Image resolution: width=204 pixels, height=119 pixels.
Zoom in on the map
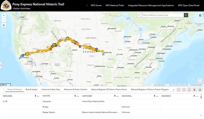[x=4, y=16]
